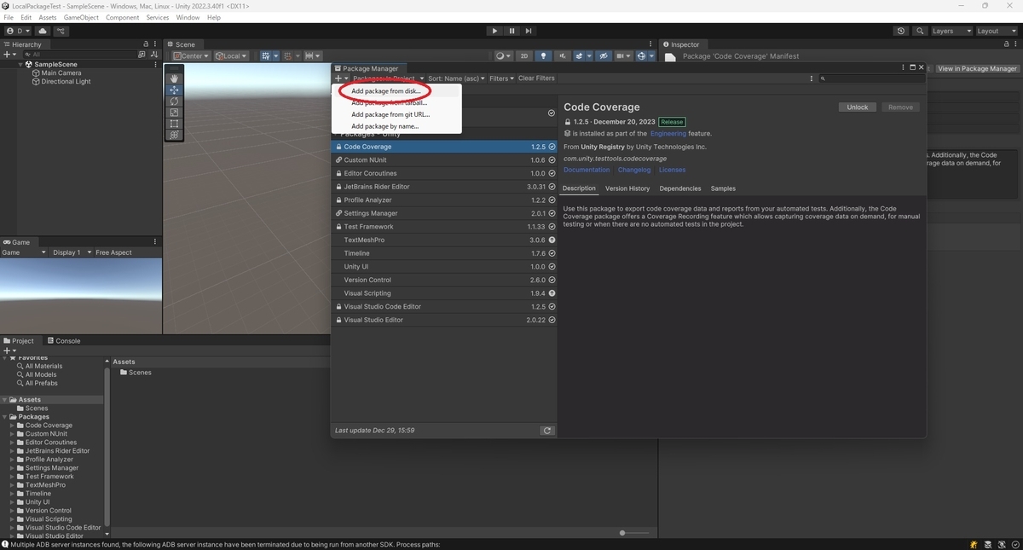Expand the Packages folder in the Project panel
This screenshot has width=1023, height=550.
[x=6, y=416]
